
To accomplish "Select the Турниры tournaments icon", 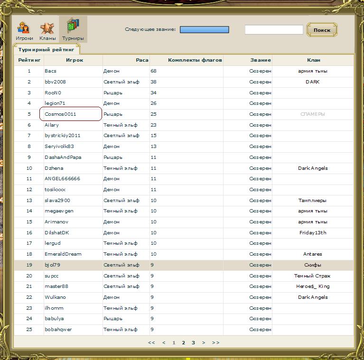I will (x=73, y=29).
